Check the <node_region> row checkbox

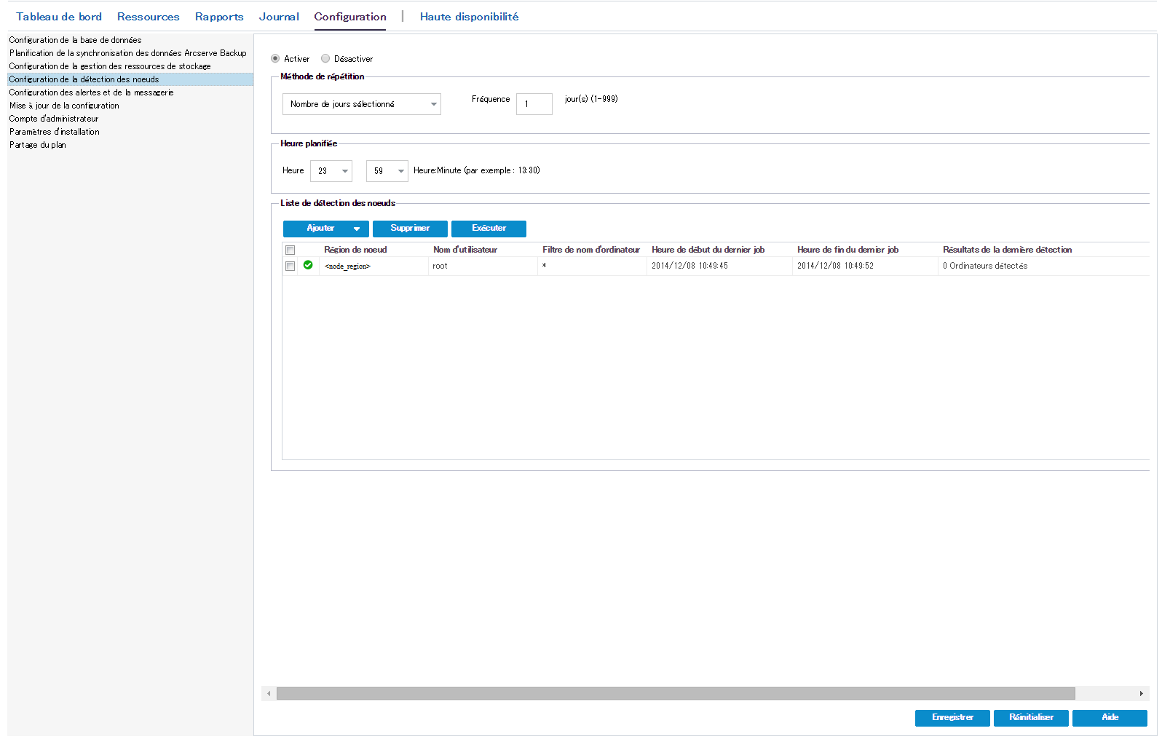(290, 266)
